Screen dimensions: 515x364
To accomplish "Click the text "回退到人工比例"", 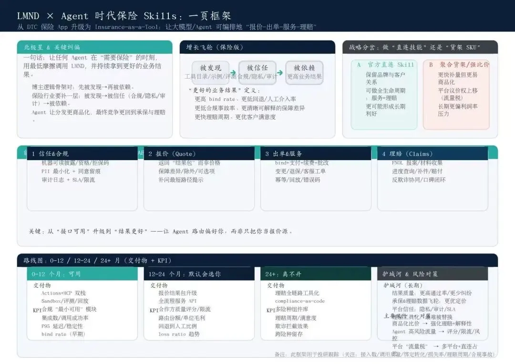I will (177, 326).
